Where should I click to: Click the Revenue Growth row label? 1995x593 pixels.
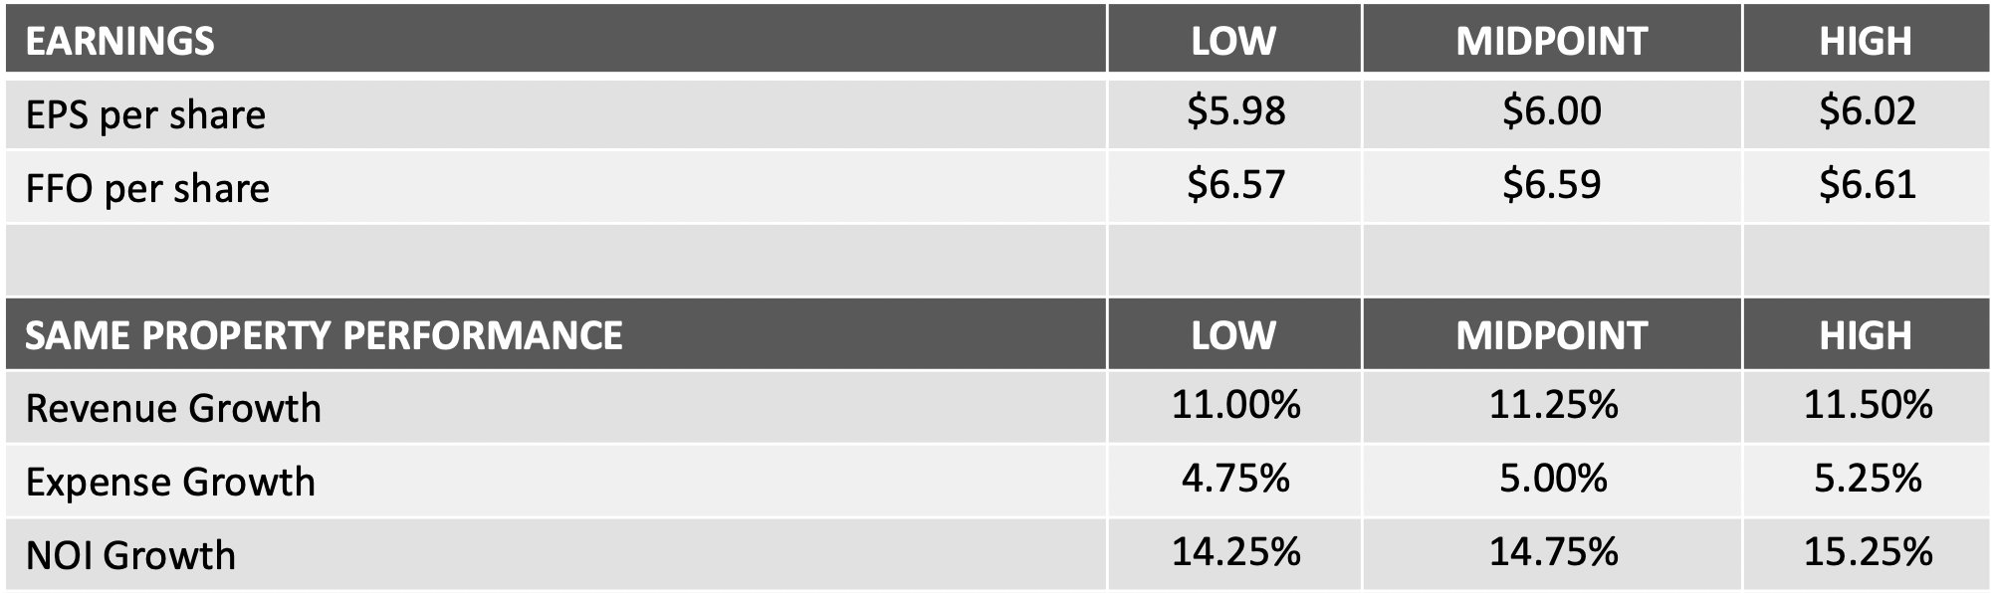coord(173,409)
